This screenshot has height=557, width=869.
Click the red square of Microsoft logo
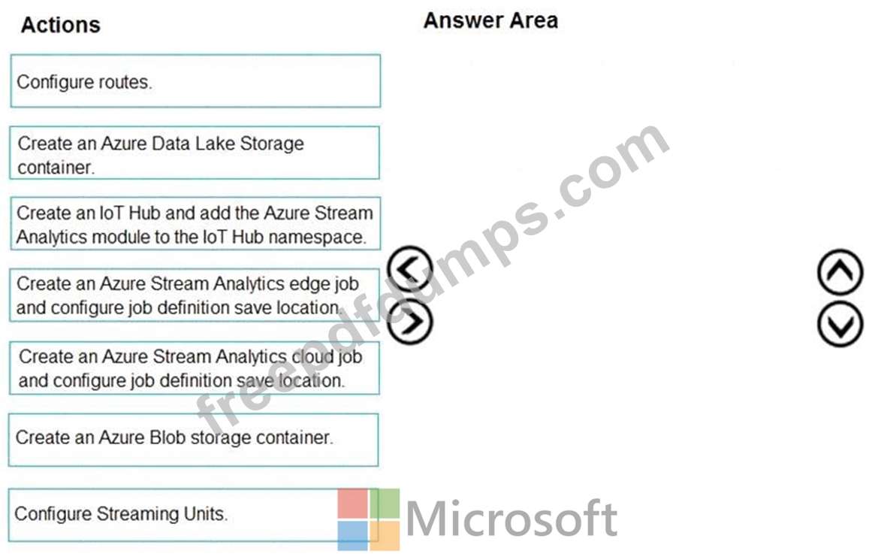tap(352, 503)
